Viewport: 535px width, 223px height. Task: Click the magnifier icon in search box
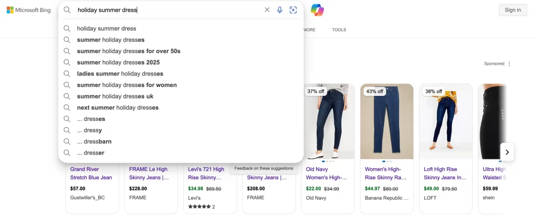coord(67,10)
